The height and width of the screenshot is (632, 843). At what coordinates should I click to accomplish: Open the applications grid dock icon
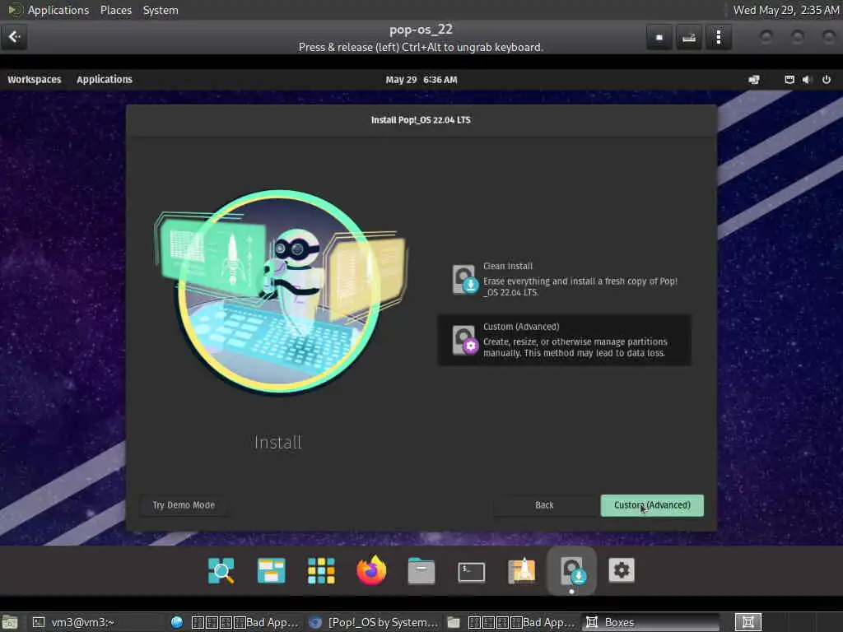pyautogui.click(x=321, y=570)
